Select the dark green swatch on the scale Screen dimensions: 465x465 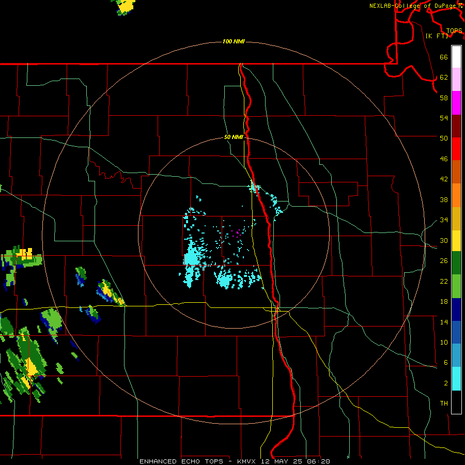(456, 263)
